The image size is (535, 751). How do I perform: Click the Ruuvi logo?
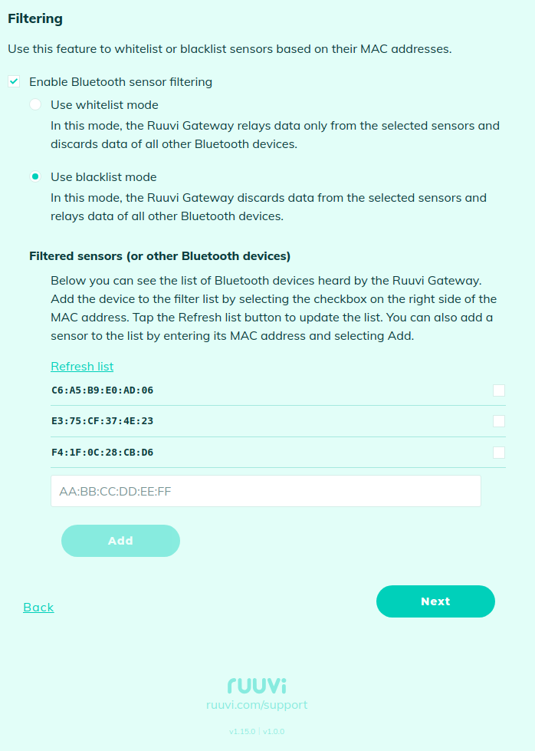(257, 685)
